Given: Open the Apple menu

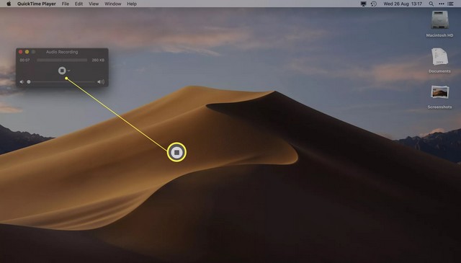Looking at the screenshot, I should coord(9,4).
